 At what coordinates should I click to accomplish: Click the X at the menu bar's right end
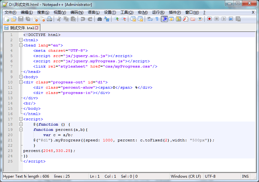(x=253, y=12)
